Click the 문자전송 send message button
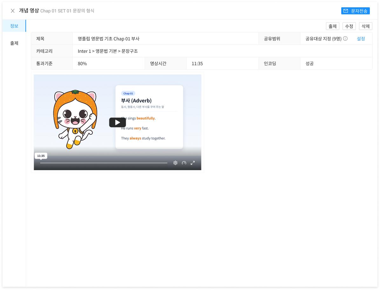This screenshot has width=380, height=290. 355,11
